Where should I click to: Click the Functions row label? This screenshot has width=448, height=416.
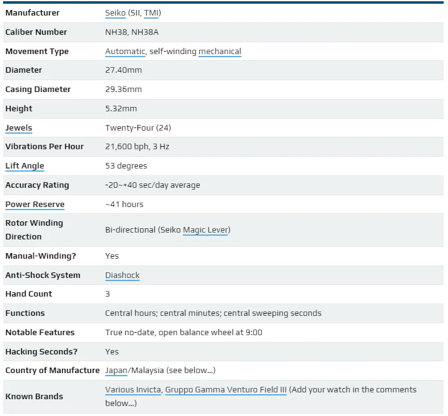point(25,313)
